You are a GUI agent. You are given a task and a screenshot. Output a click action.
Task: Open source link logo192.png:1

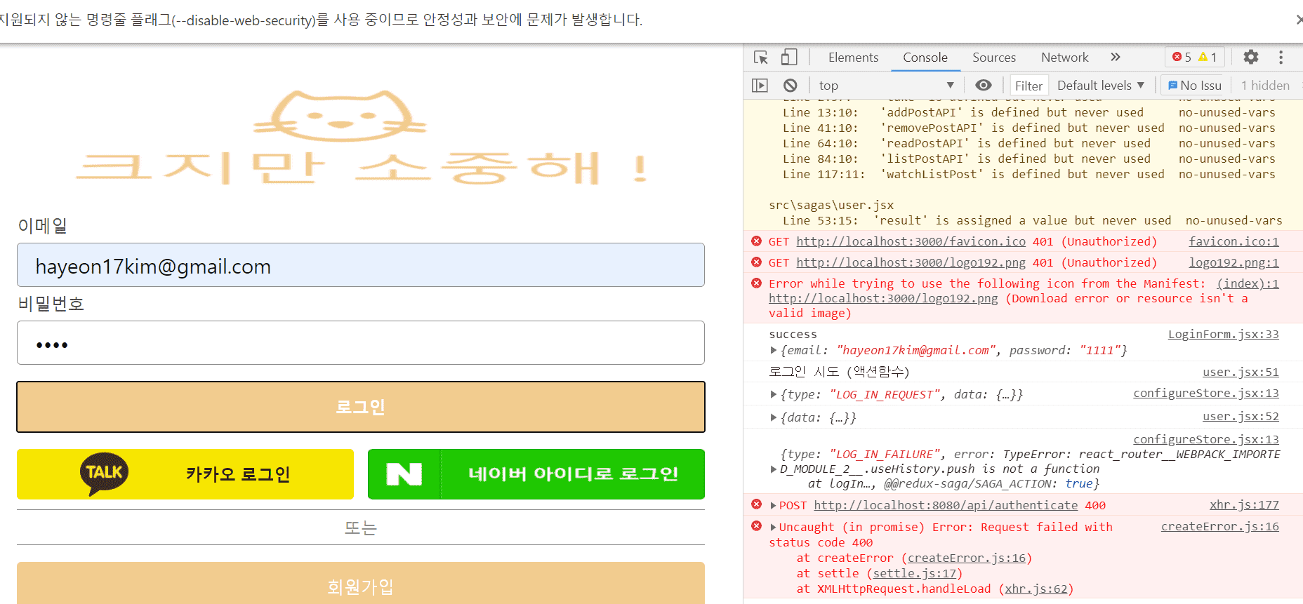tap(1233, 262)
